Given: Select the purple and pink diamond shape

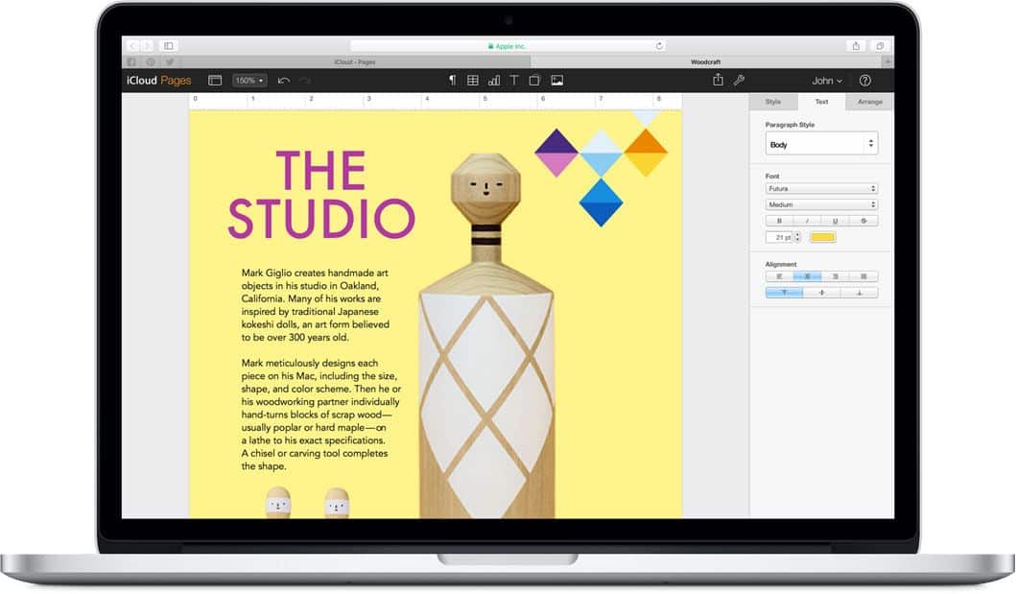Looking at the screenshot, I should click(556, 153).
